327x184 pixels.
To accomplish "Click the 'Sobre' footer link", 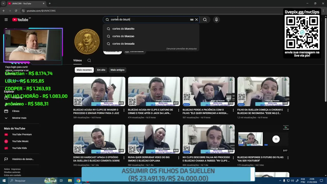I will 7,169.
